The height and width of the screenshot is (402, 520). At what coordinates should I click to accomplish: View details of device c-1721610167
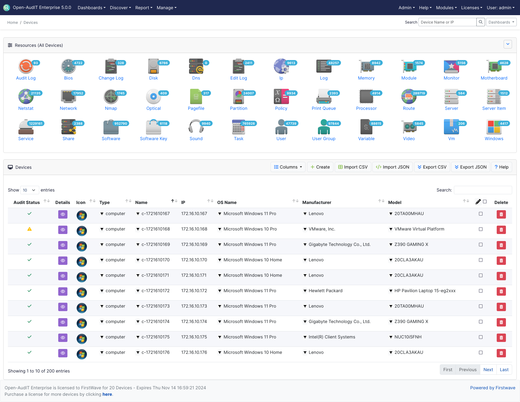coord(63,214)
